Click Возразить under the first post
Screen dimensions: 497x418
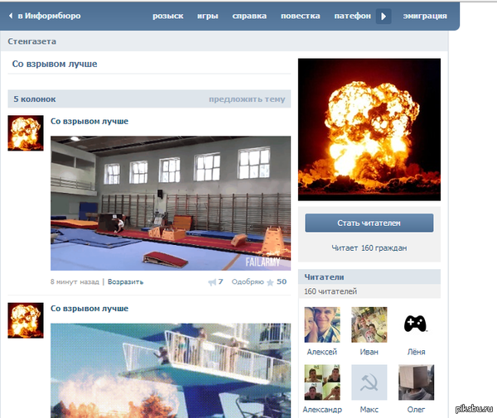[x=125, y=281]
